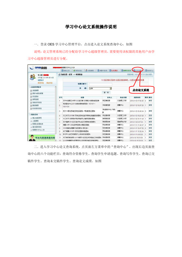Screen dimensions: 182x257
Task: Open the 类别 dropdown showing 全部
Action: (100, 89)
